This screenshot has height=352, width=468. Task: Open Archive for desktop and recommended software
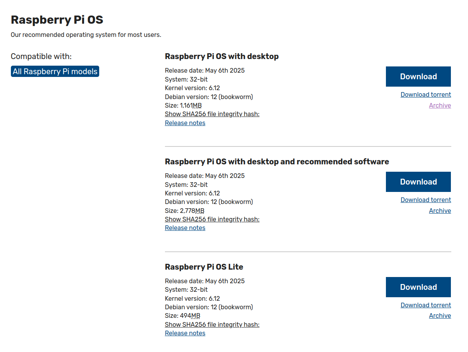[x=440, y=211]
